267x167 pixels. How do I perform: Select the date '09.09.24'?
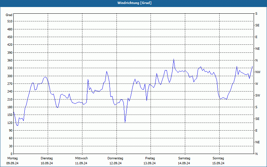tap(12, 163)
